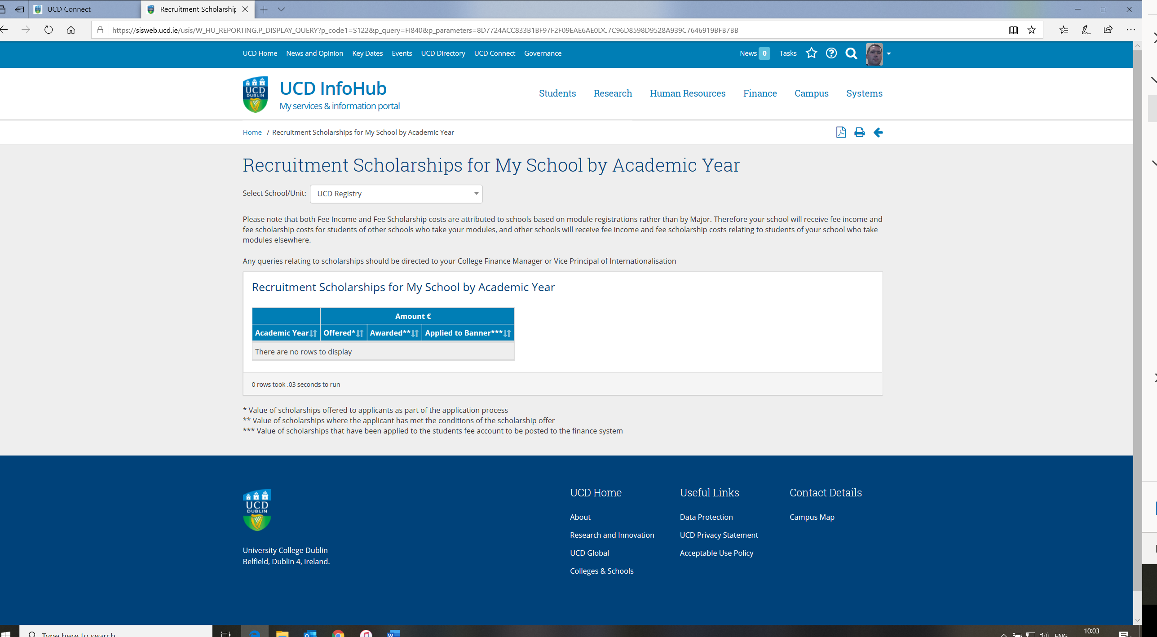Go to browser home page
Screen dimensions: 1157x637
click(x=71, y=30)
